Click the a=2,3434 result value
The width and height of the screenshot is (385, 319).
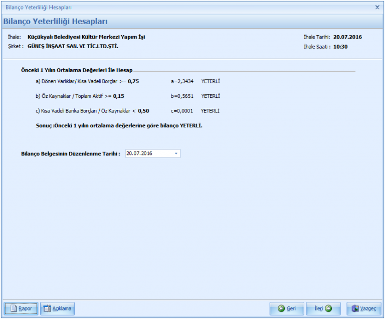click(182, 81)
